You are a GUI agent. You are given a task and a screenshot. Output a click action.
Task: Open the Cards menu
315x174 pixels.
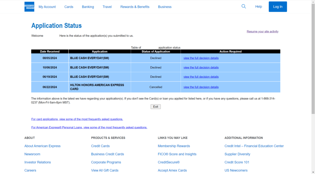69,7
